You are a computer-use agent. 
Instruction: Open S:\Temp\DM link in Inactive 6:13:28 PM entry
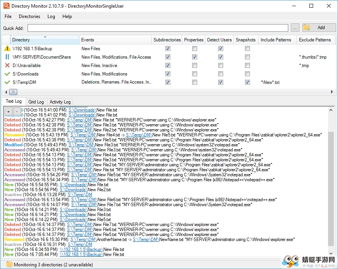80,195
